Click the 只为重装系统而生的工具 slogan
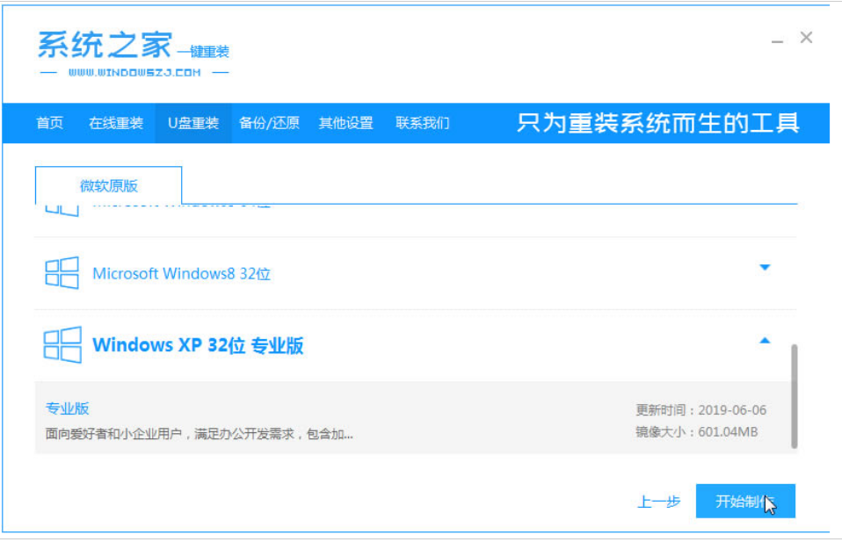This screenshot has height=542, width=842. [x=658, y=123]
